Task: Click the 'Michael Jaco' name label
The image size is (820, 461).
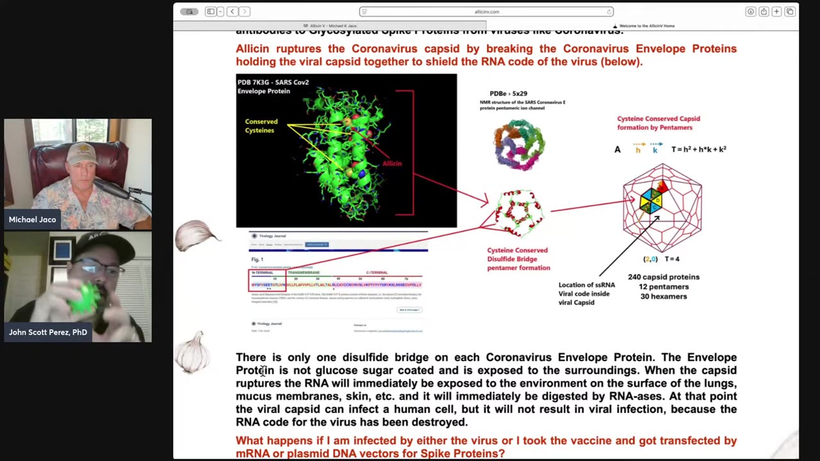Action: (33, 220)
